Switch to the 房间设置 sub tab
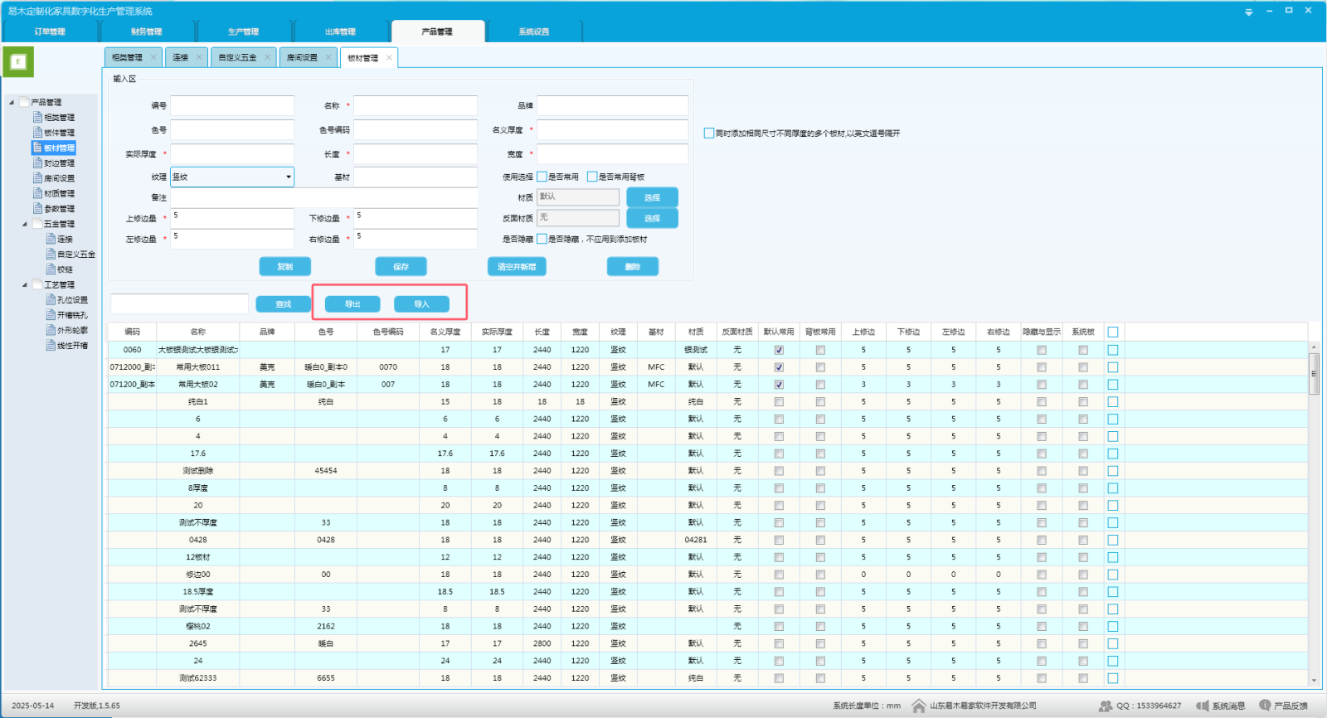 (x=302, y=57)
